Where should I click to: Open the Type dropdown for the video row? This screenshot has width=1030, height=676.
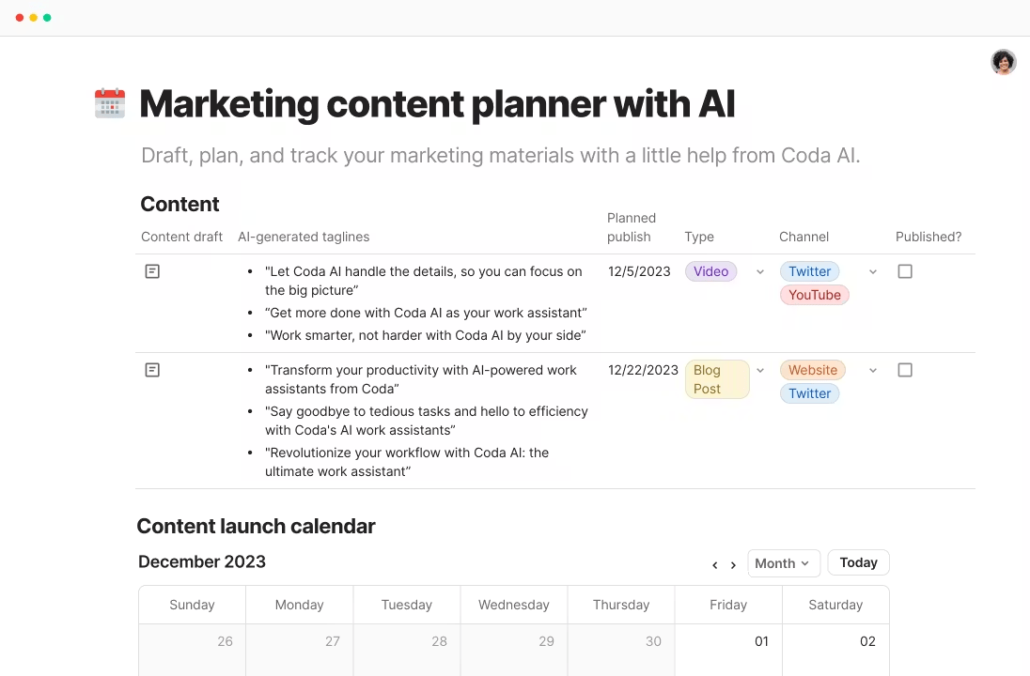pyautogui.click(x=760, y=271)
